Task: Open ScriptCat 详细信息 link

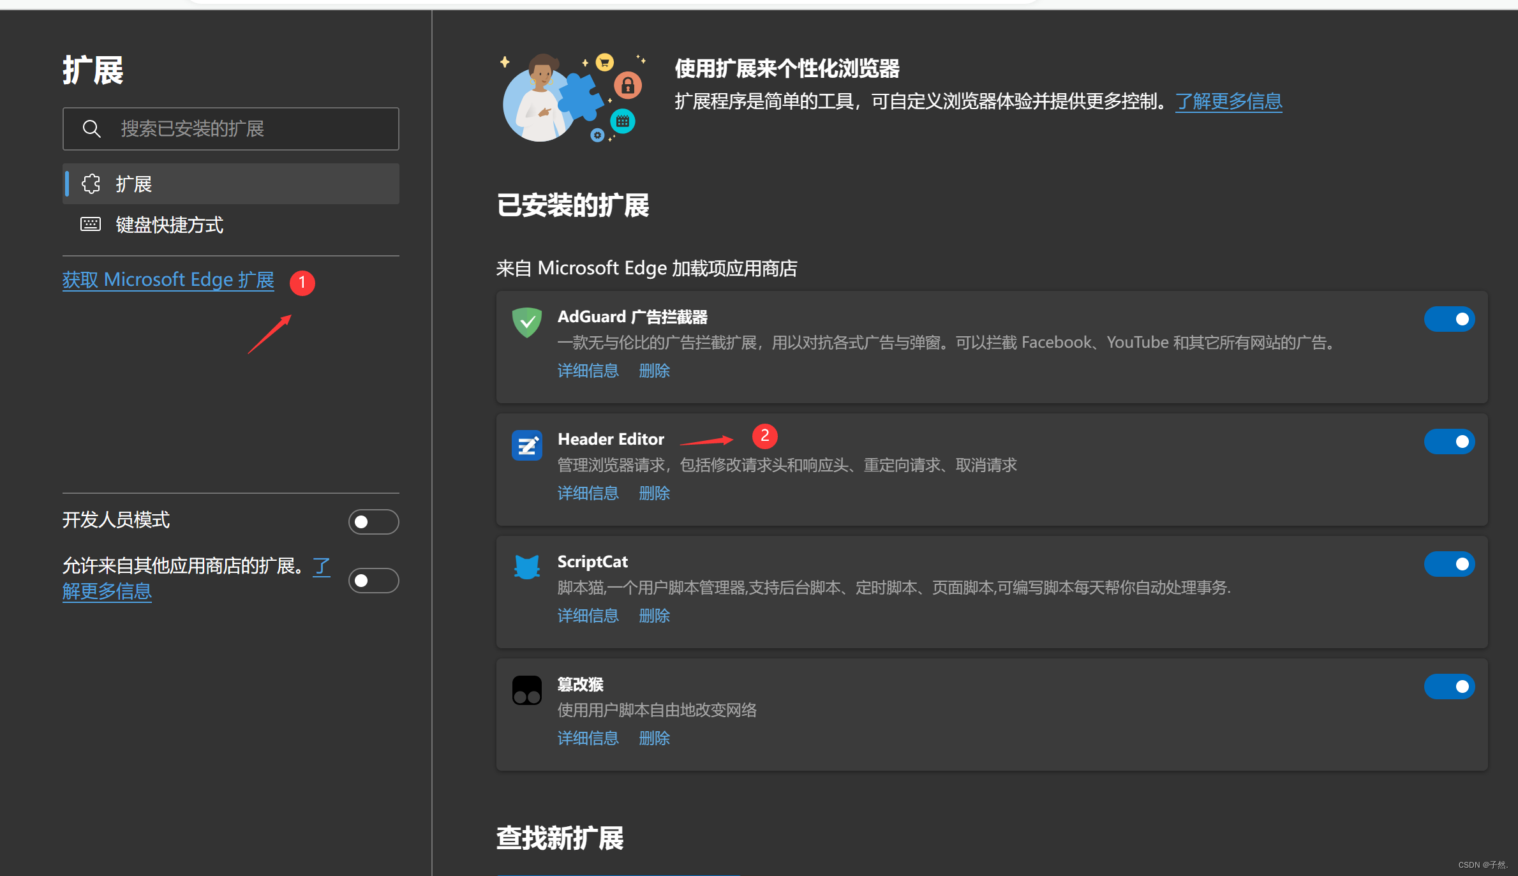Action: tap(588, 616)
